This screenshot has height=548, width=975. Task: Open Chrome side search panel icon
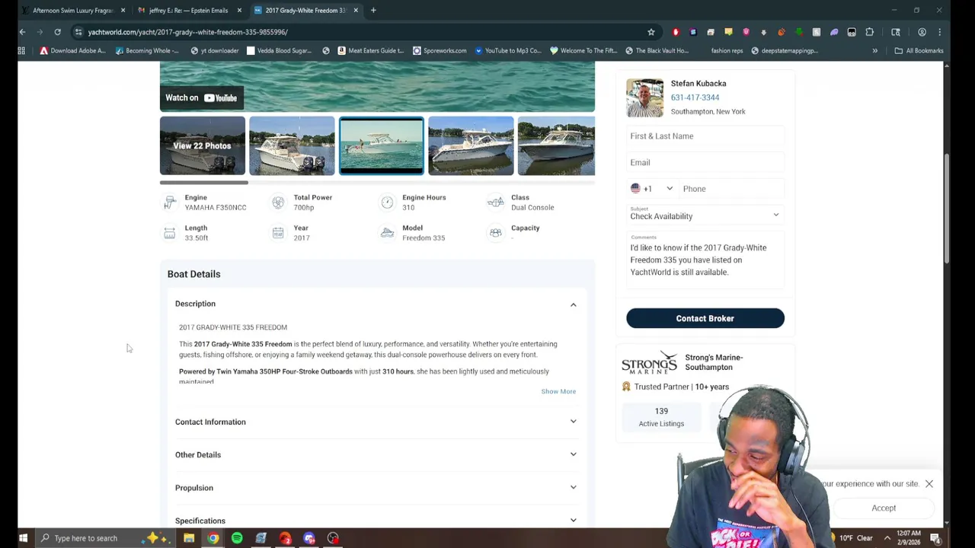(896, 32)
